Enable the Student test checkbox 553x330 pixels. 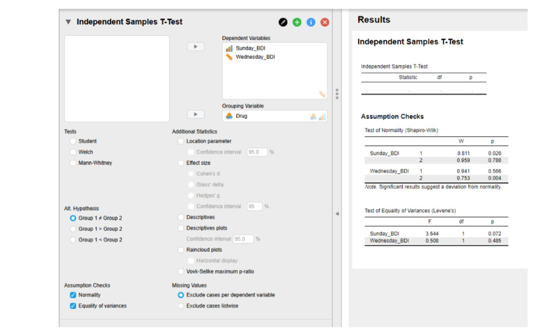click(73, 141)
